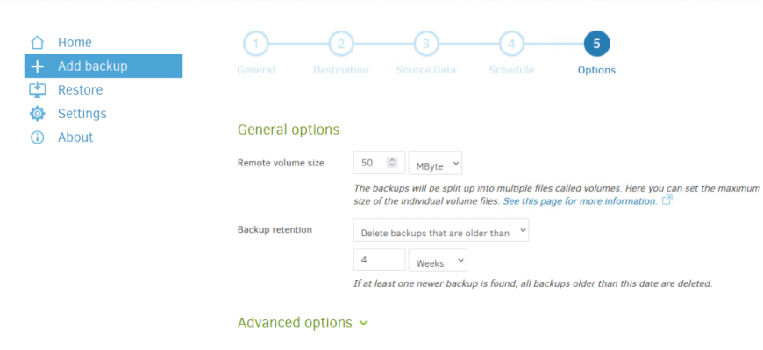Open the Restore menu item
Screen dimensions: 763x350
point(80,90)
